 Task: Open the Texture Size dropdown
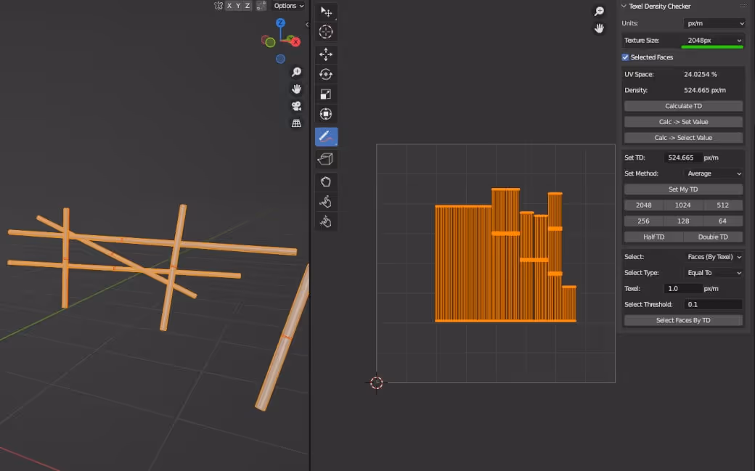click(x=714, y=40)
